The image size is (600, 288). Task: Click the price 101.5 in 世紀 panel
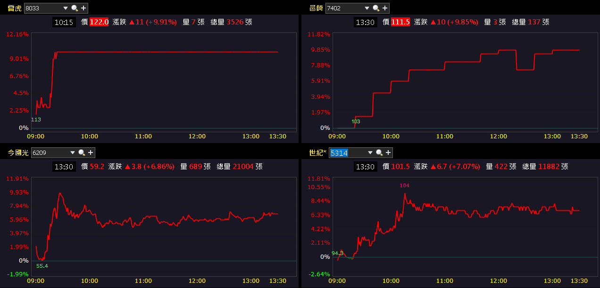(x=400, y=166)
